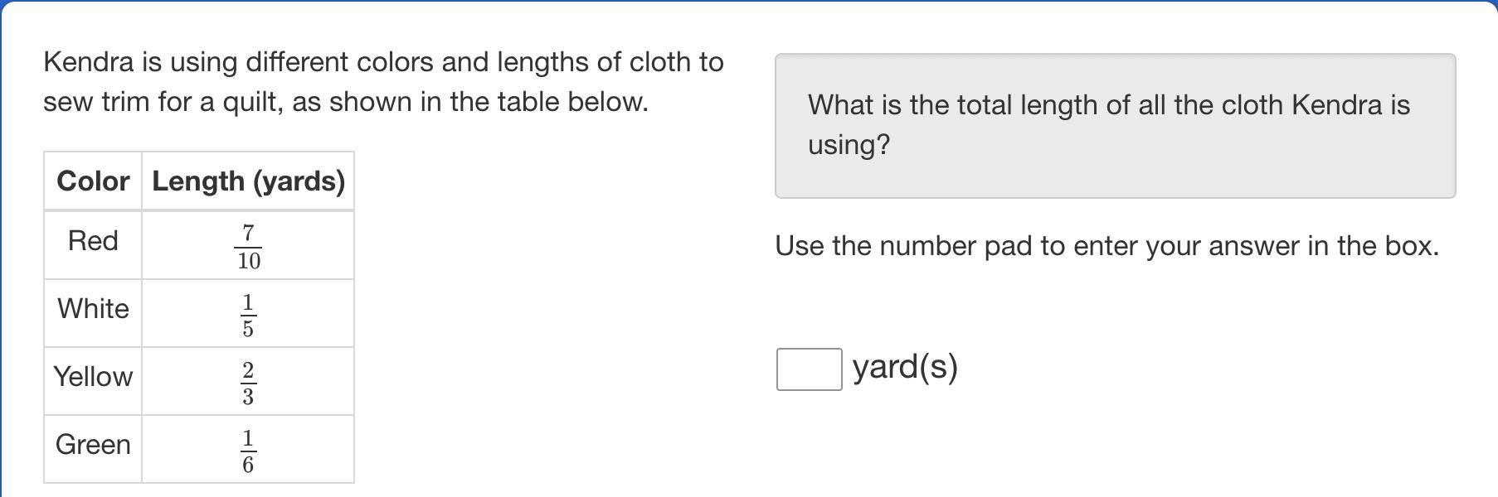Image resolution: width=1498 pixels, height=497 pixels.
Task: Click the 2/3 fraction in the Yellow row
Action: (248, 383)
